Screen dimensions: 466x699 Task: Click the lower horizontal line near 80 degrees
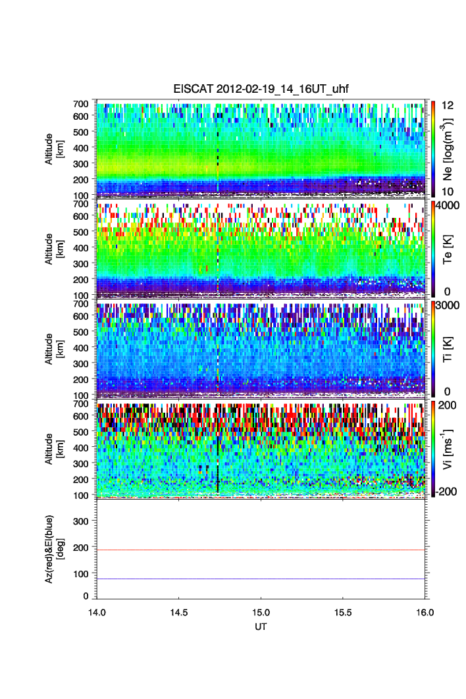[x=261, y=579]
